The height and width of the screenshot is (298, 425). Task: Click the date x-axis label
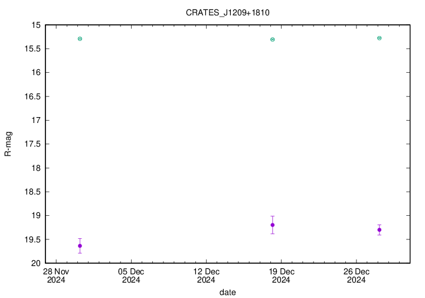[x=228, y=292]
